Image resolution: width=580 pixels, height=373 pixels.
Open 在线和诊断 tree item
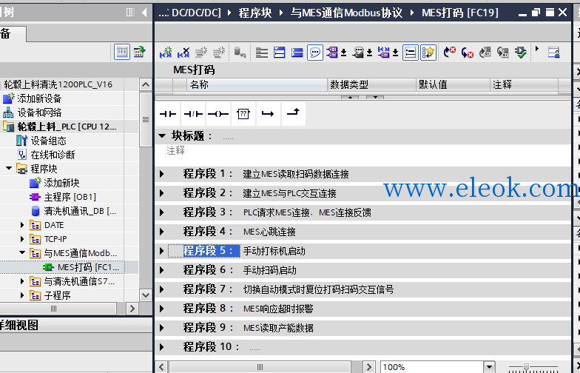coord(53,155)
